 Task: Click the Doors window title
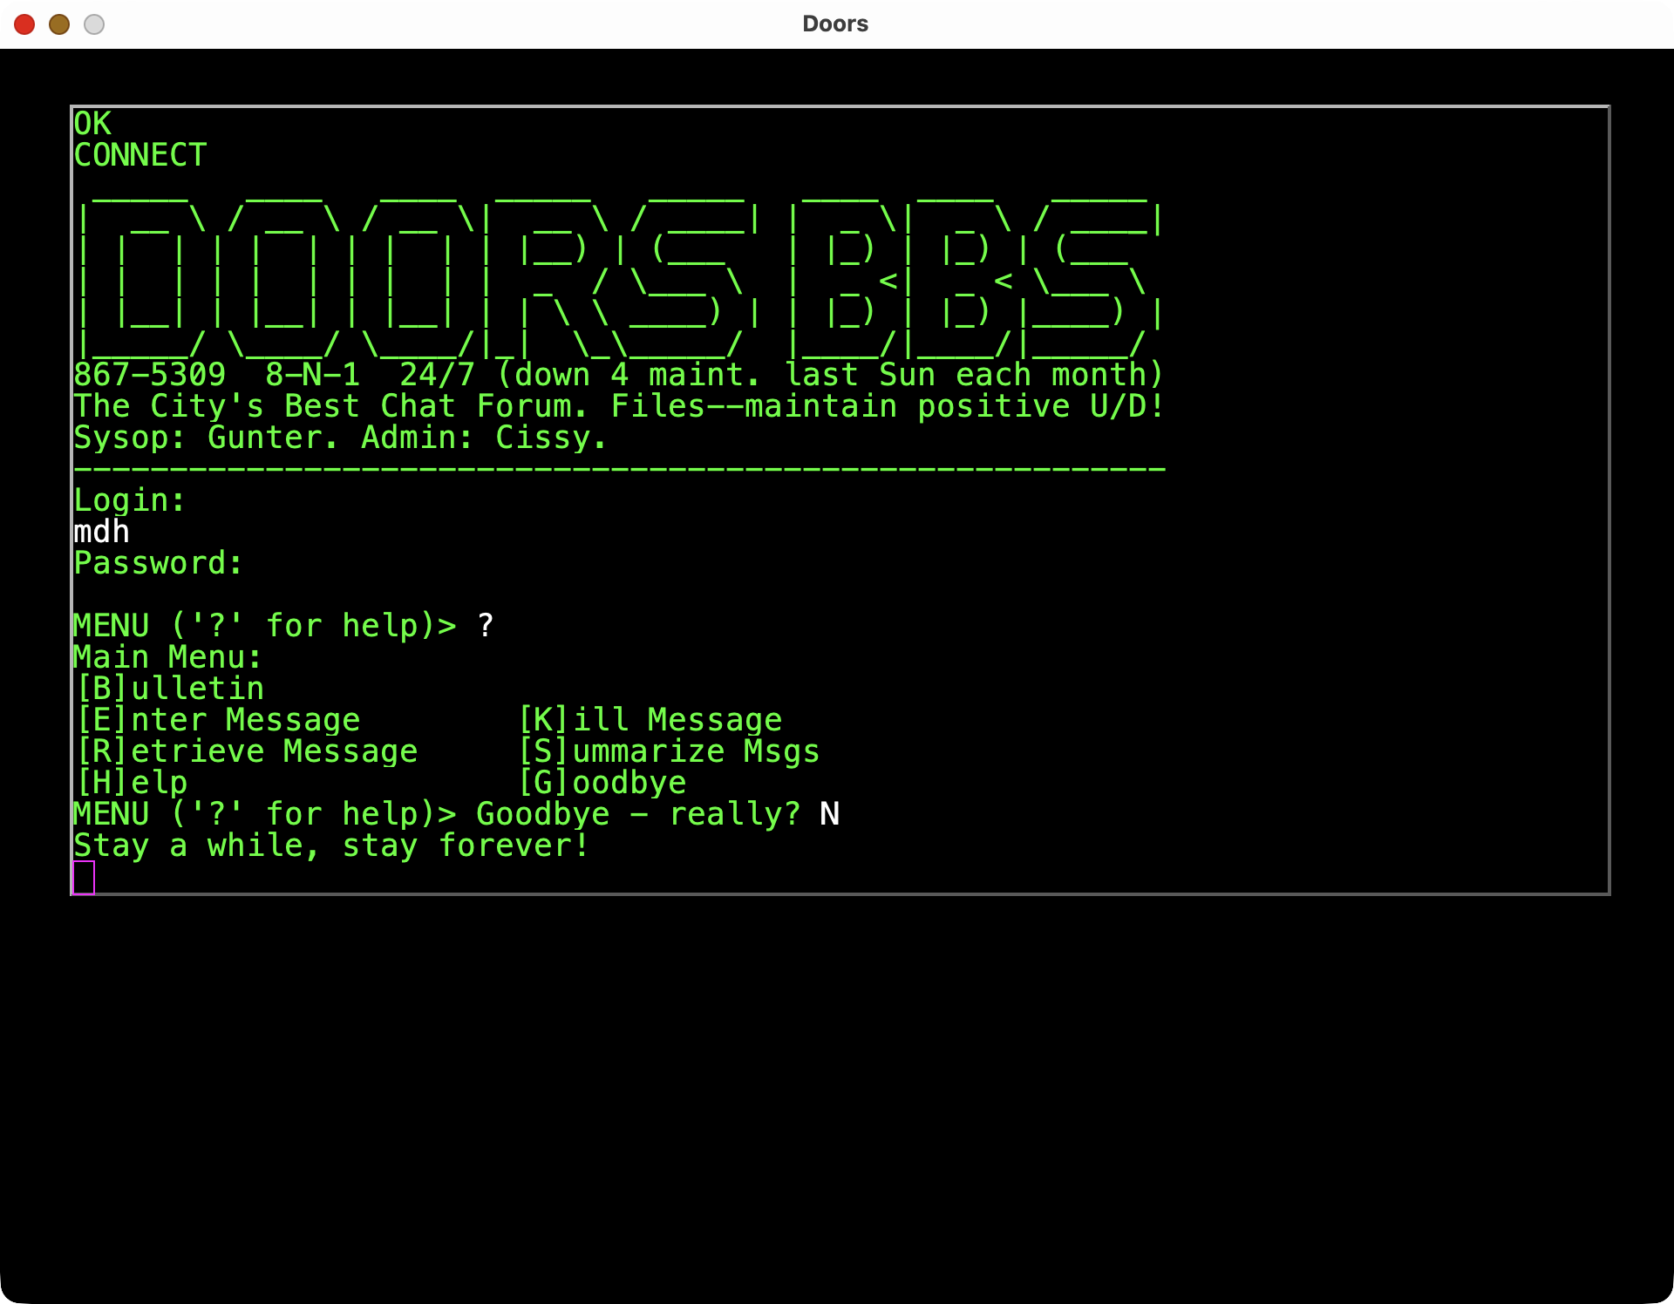[835, 24]
